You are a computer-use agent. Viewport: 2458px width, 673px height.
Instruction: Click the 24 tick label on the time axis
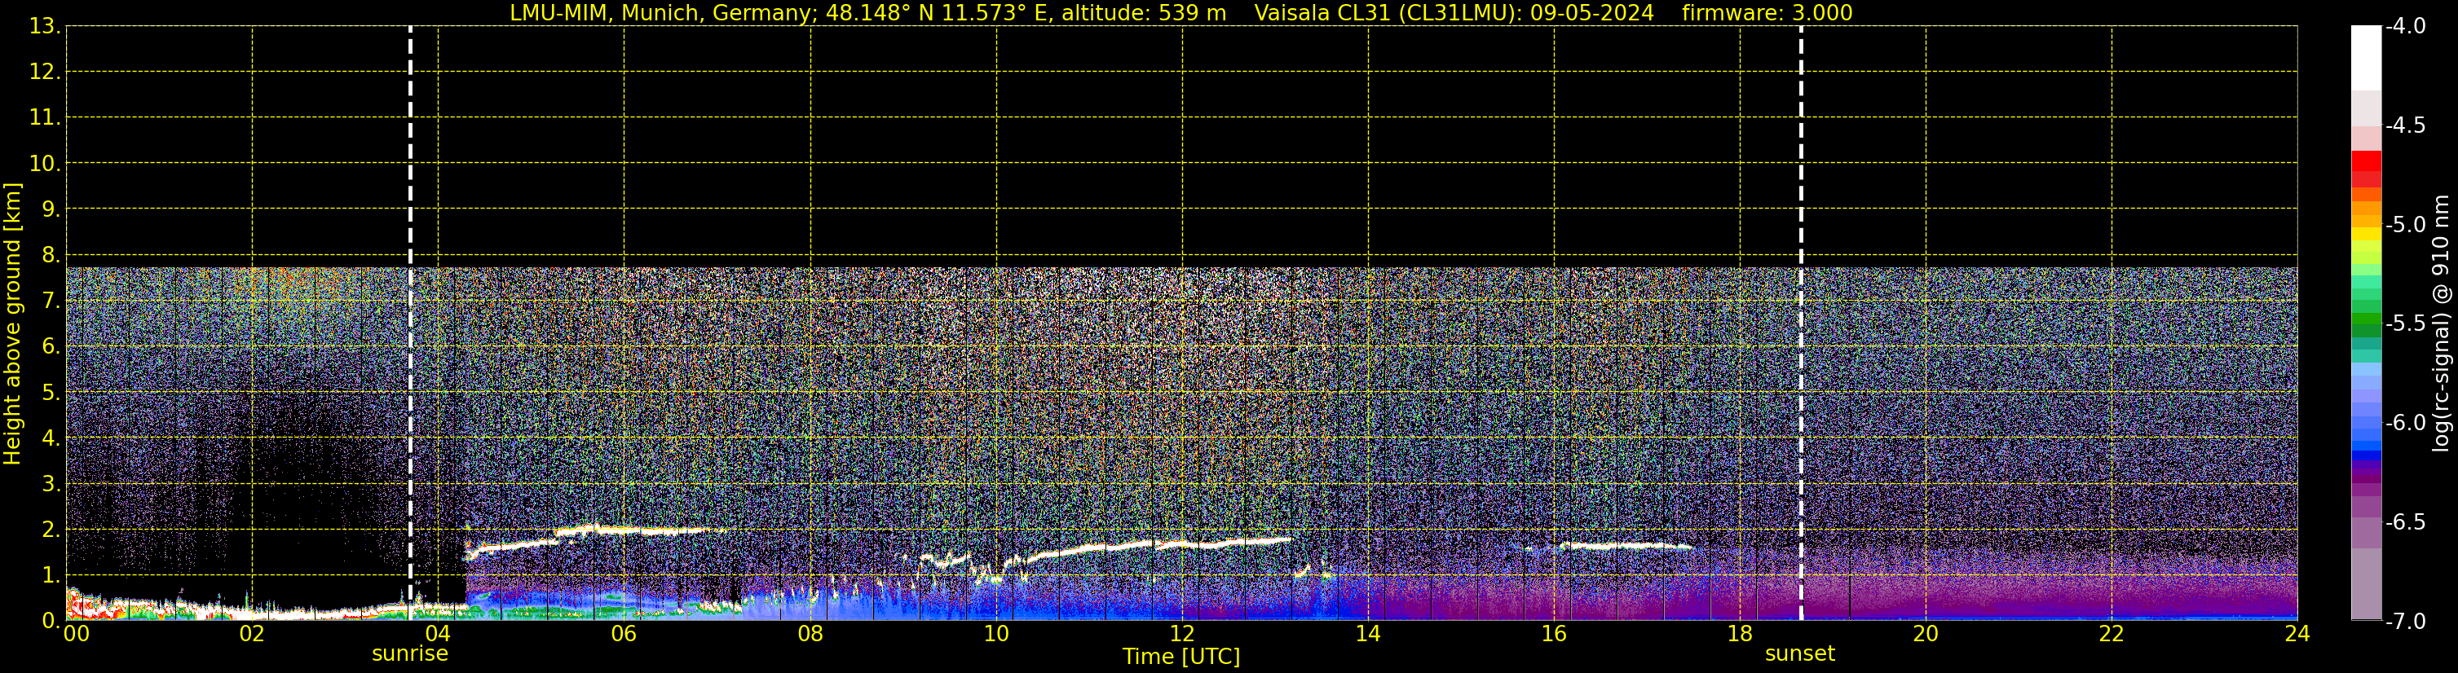click(x=2297, y=635)
